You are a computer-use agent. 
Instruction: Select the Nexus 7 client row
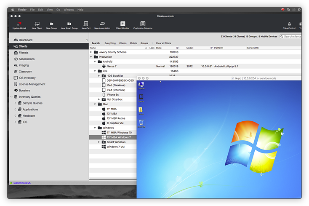[195, 66]
